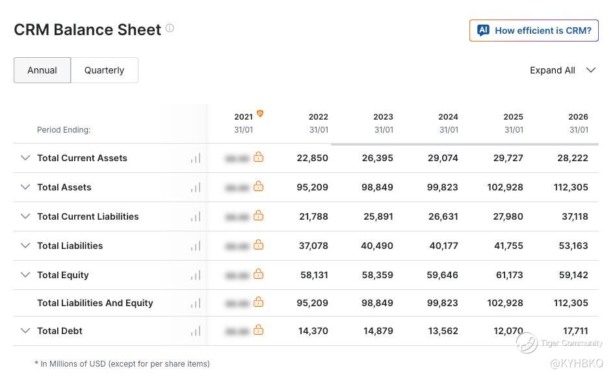Image resolution: width=615 pixels, height=377 pixels.
Task: Expand the Total Equity row
Action: pos(25,274)
